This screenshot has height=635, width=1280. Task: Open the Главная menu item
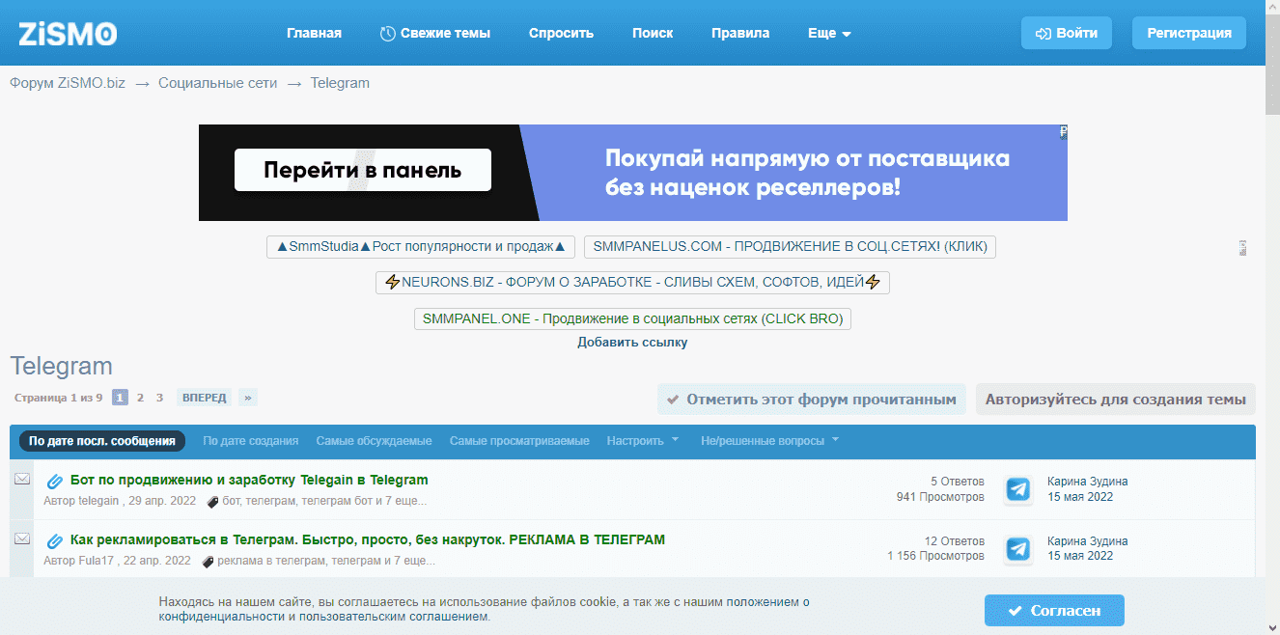point(314,33)
